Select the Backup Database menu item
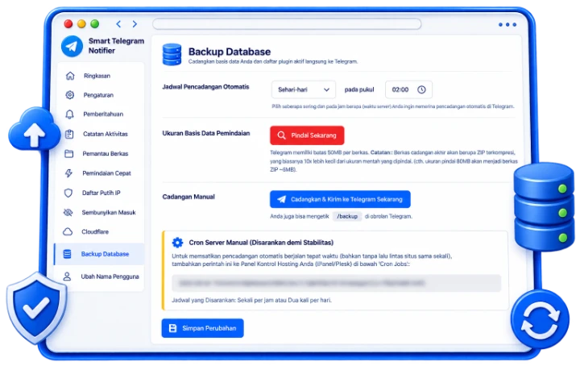 tap(99, 254)
